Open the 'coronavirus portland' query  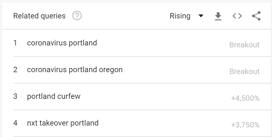coord(62,43)
